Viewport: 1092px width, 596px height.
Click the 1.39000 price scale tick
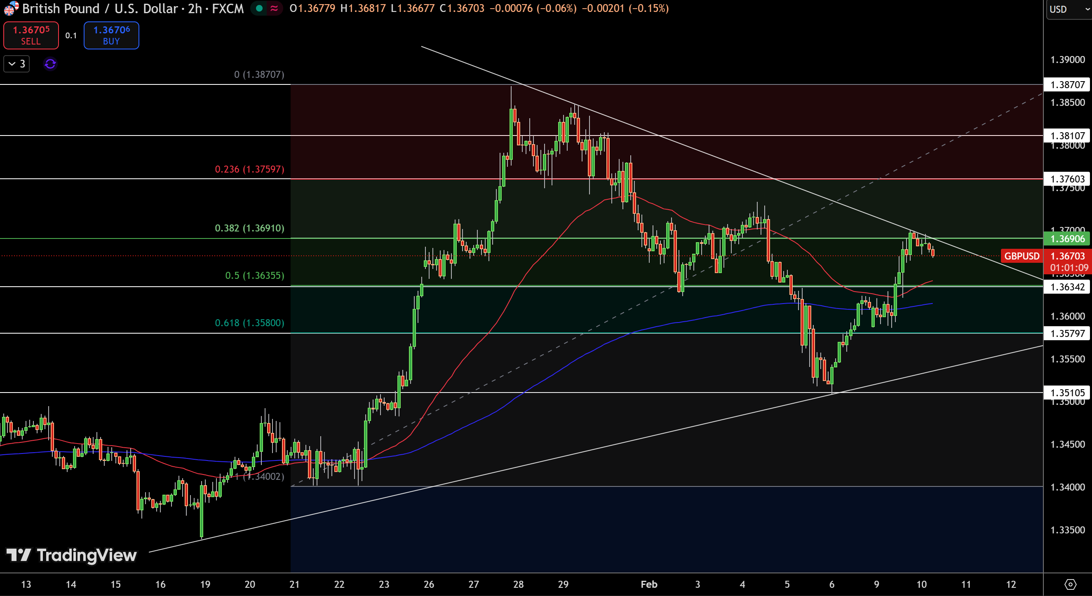point(1067,60)
